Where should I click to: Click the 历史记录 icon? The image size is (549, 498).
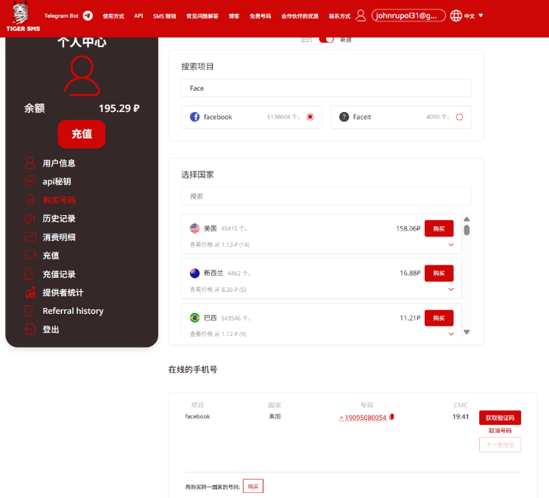pyautogui.click(x=30, y=219)
